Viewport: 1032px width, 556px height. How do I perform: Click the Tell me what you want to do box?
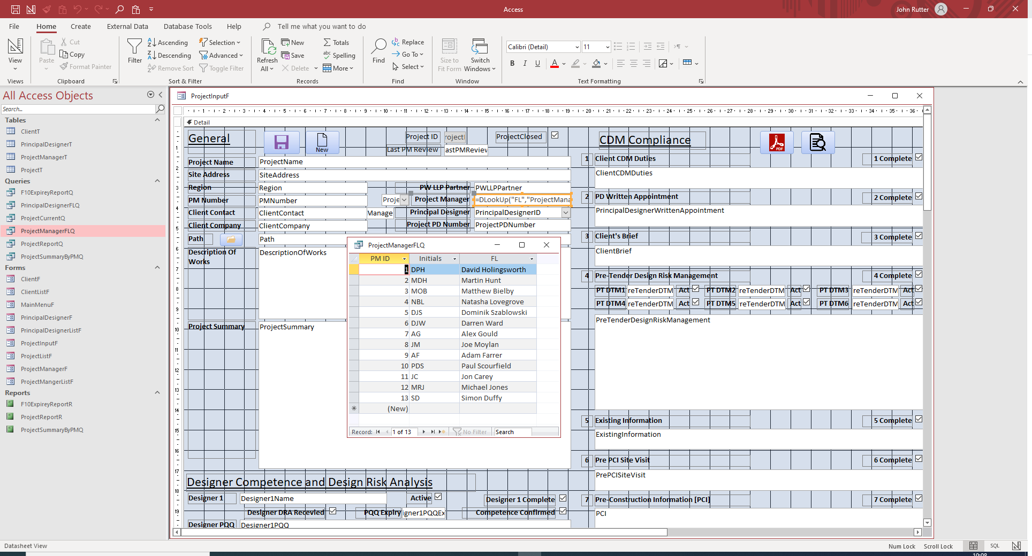[x=322, y=26]
